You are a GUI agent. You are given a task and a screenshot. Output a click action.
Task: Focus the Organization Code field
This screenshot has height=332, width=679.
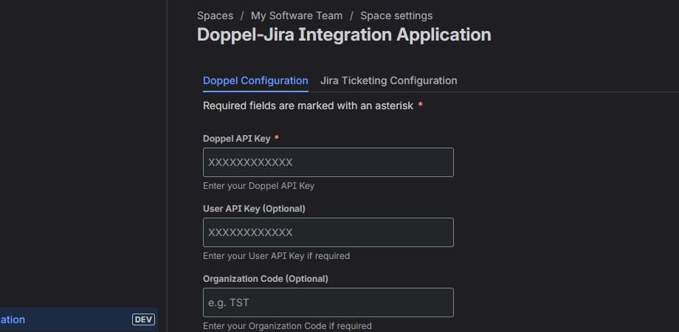(328, 302)
